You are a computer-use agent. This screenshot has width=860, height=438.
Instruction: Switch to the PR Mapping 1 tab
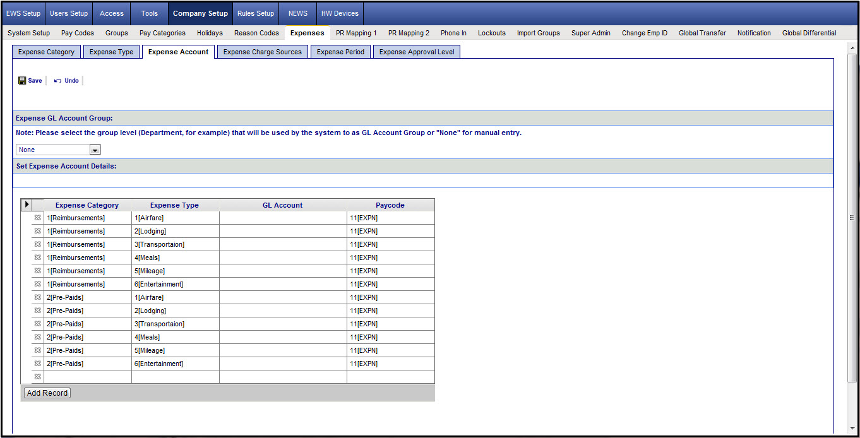[x=356, y=33]
